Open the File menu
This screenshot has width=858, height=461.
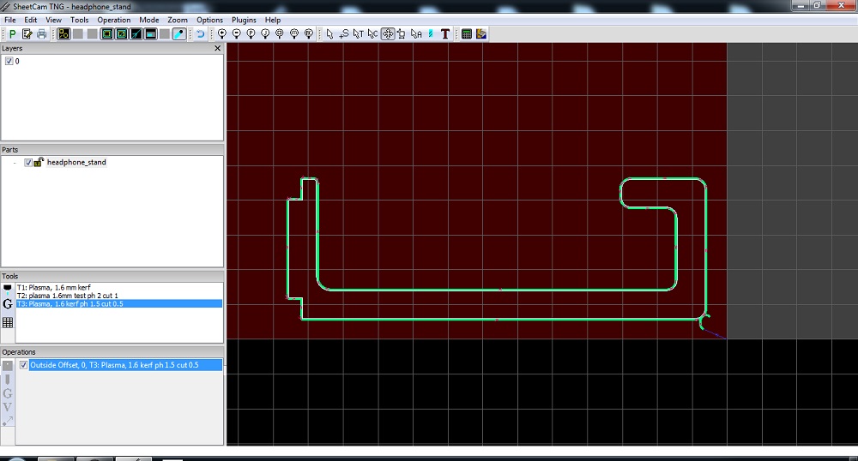[x=9, y=20]
